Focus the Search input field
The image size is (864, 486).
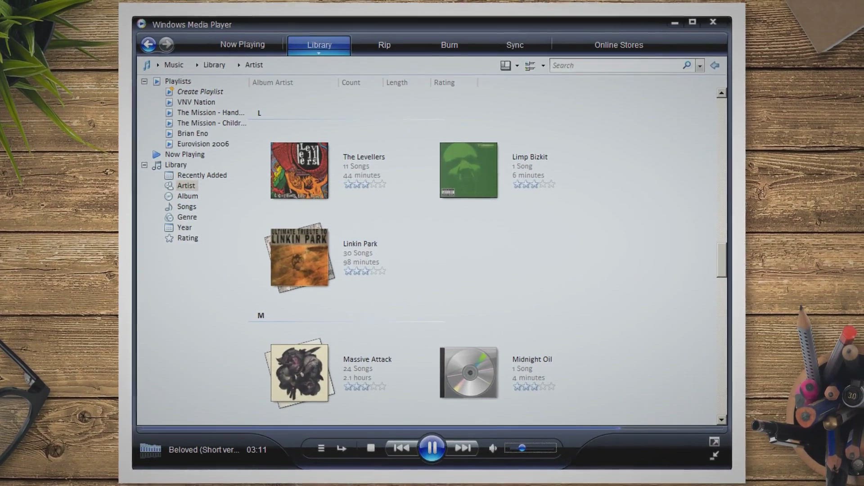pos(615,66)
